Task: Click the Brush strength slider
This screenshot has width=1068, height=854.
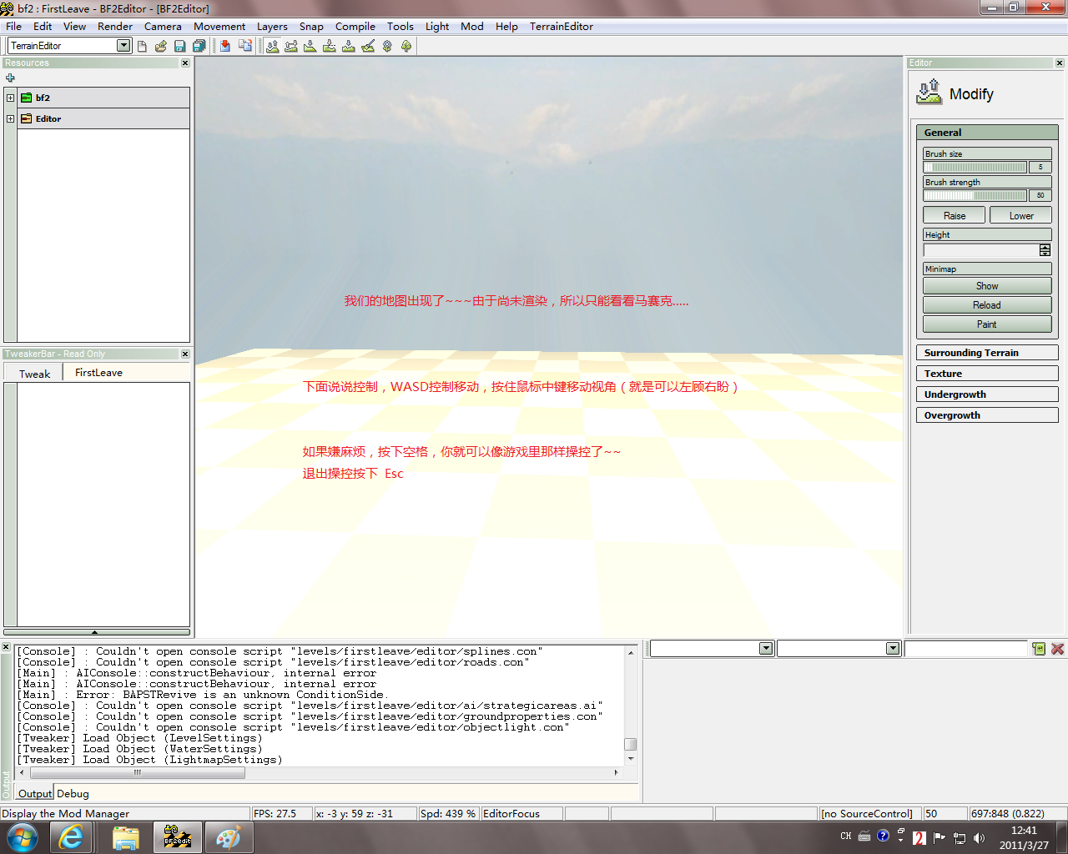Action: pyautogui.click(x=975, y=195)
